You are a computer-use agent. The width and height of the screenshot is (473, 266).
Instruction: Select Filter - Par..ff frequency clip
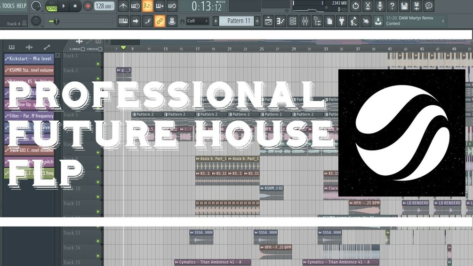pos(29,116)
